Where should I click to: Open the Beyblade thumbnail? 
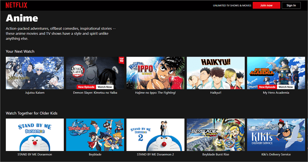coord(95,135)
